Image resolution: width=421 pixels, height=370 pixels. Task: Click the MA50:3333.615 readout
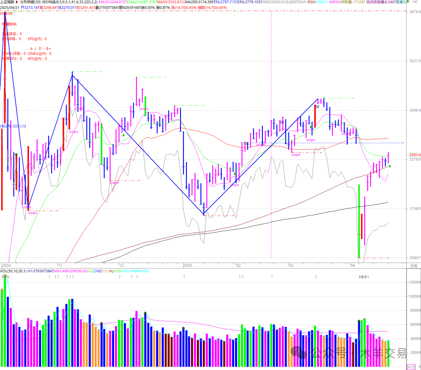(x=171, y=2)
